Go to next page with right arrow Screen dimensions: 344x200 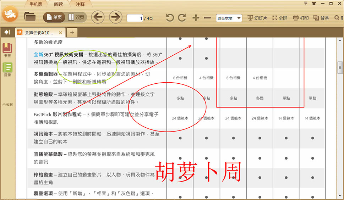pos(116,17)
